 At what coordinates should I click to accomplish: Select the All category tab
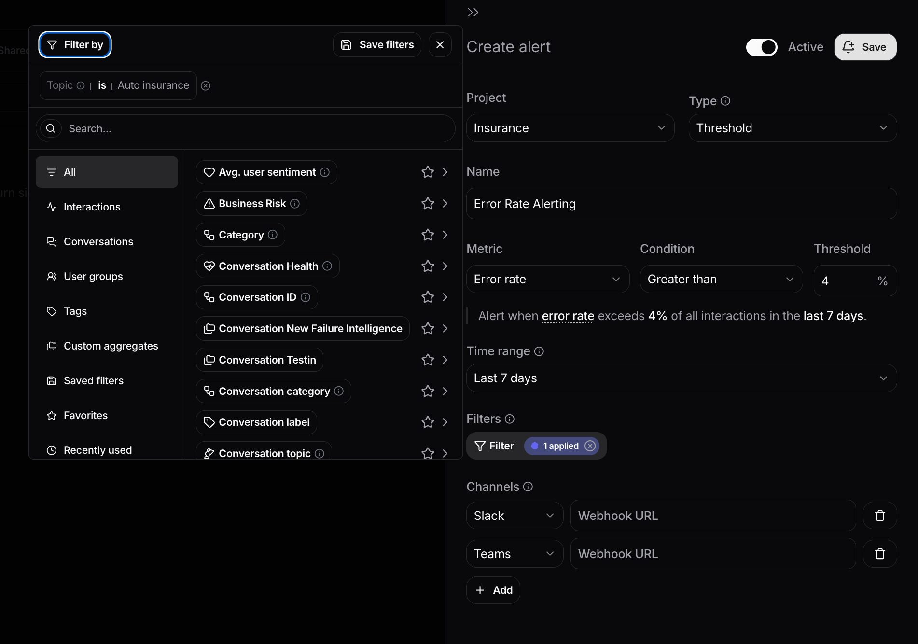pos(107,172)
